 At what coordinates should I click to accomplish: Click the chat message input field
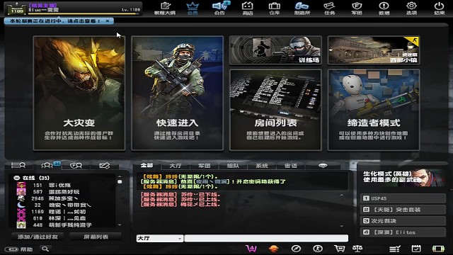[266, 238]
